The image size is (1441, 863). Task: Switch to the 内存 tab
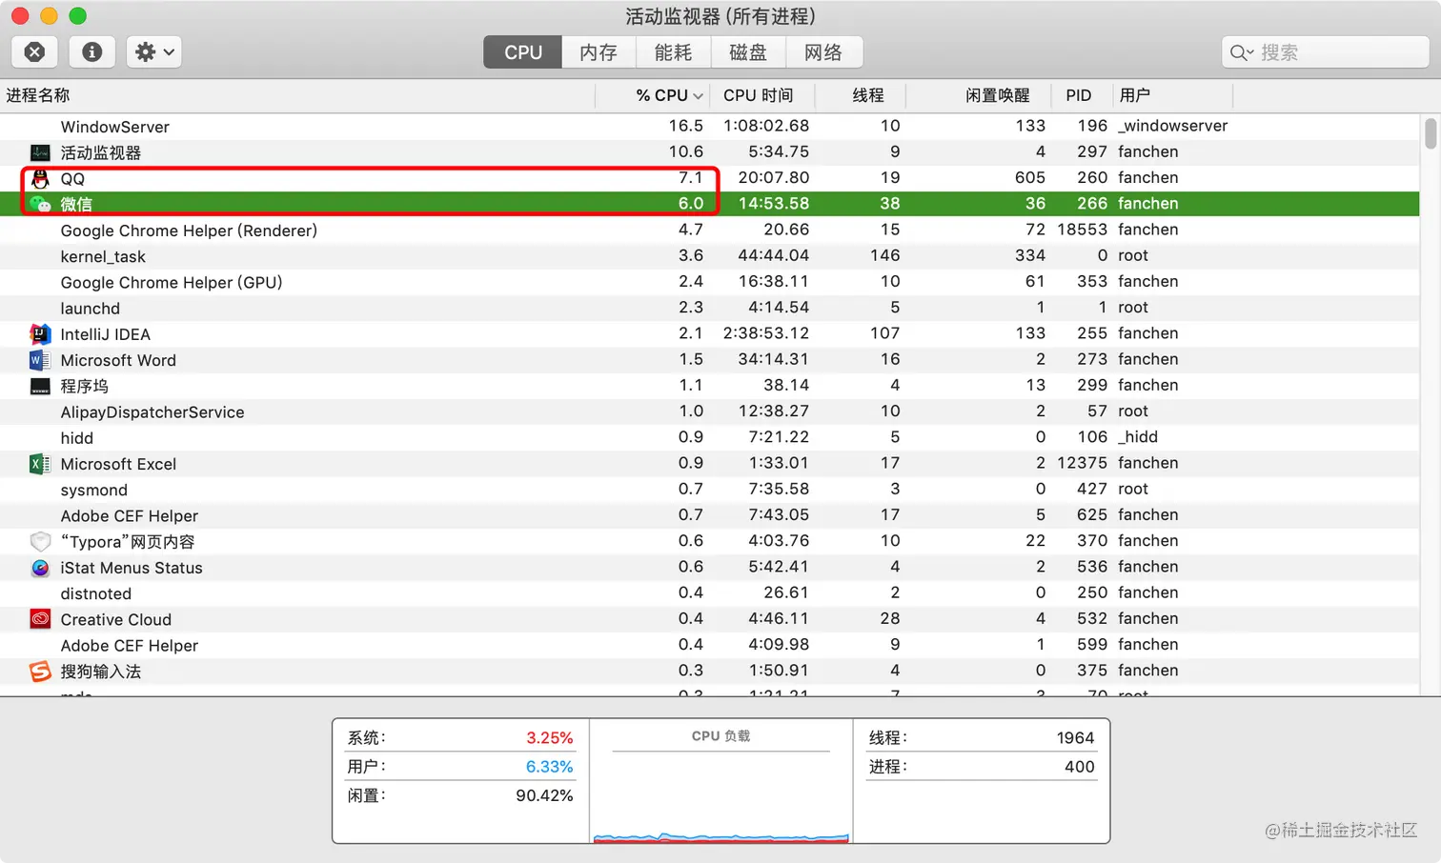599,52
